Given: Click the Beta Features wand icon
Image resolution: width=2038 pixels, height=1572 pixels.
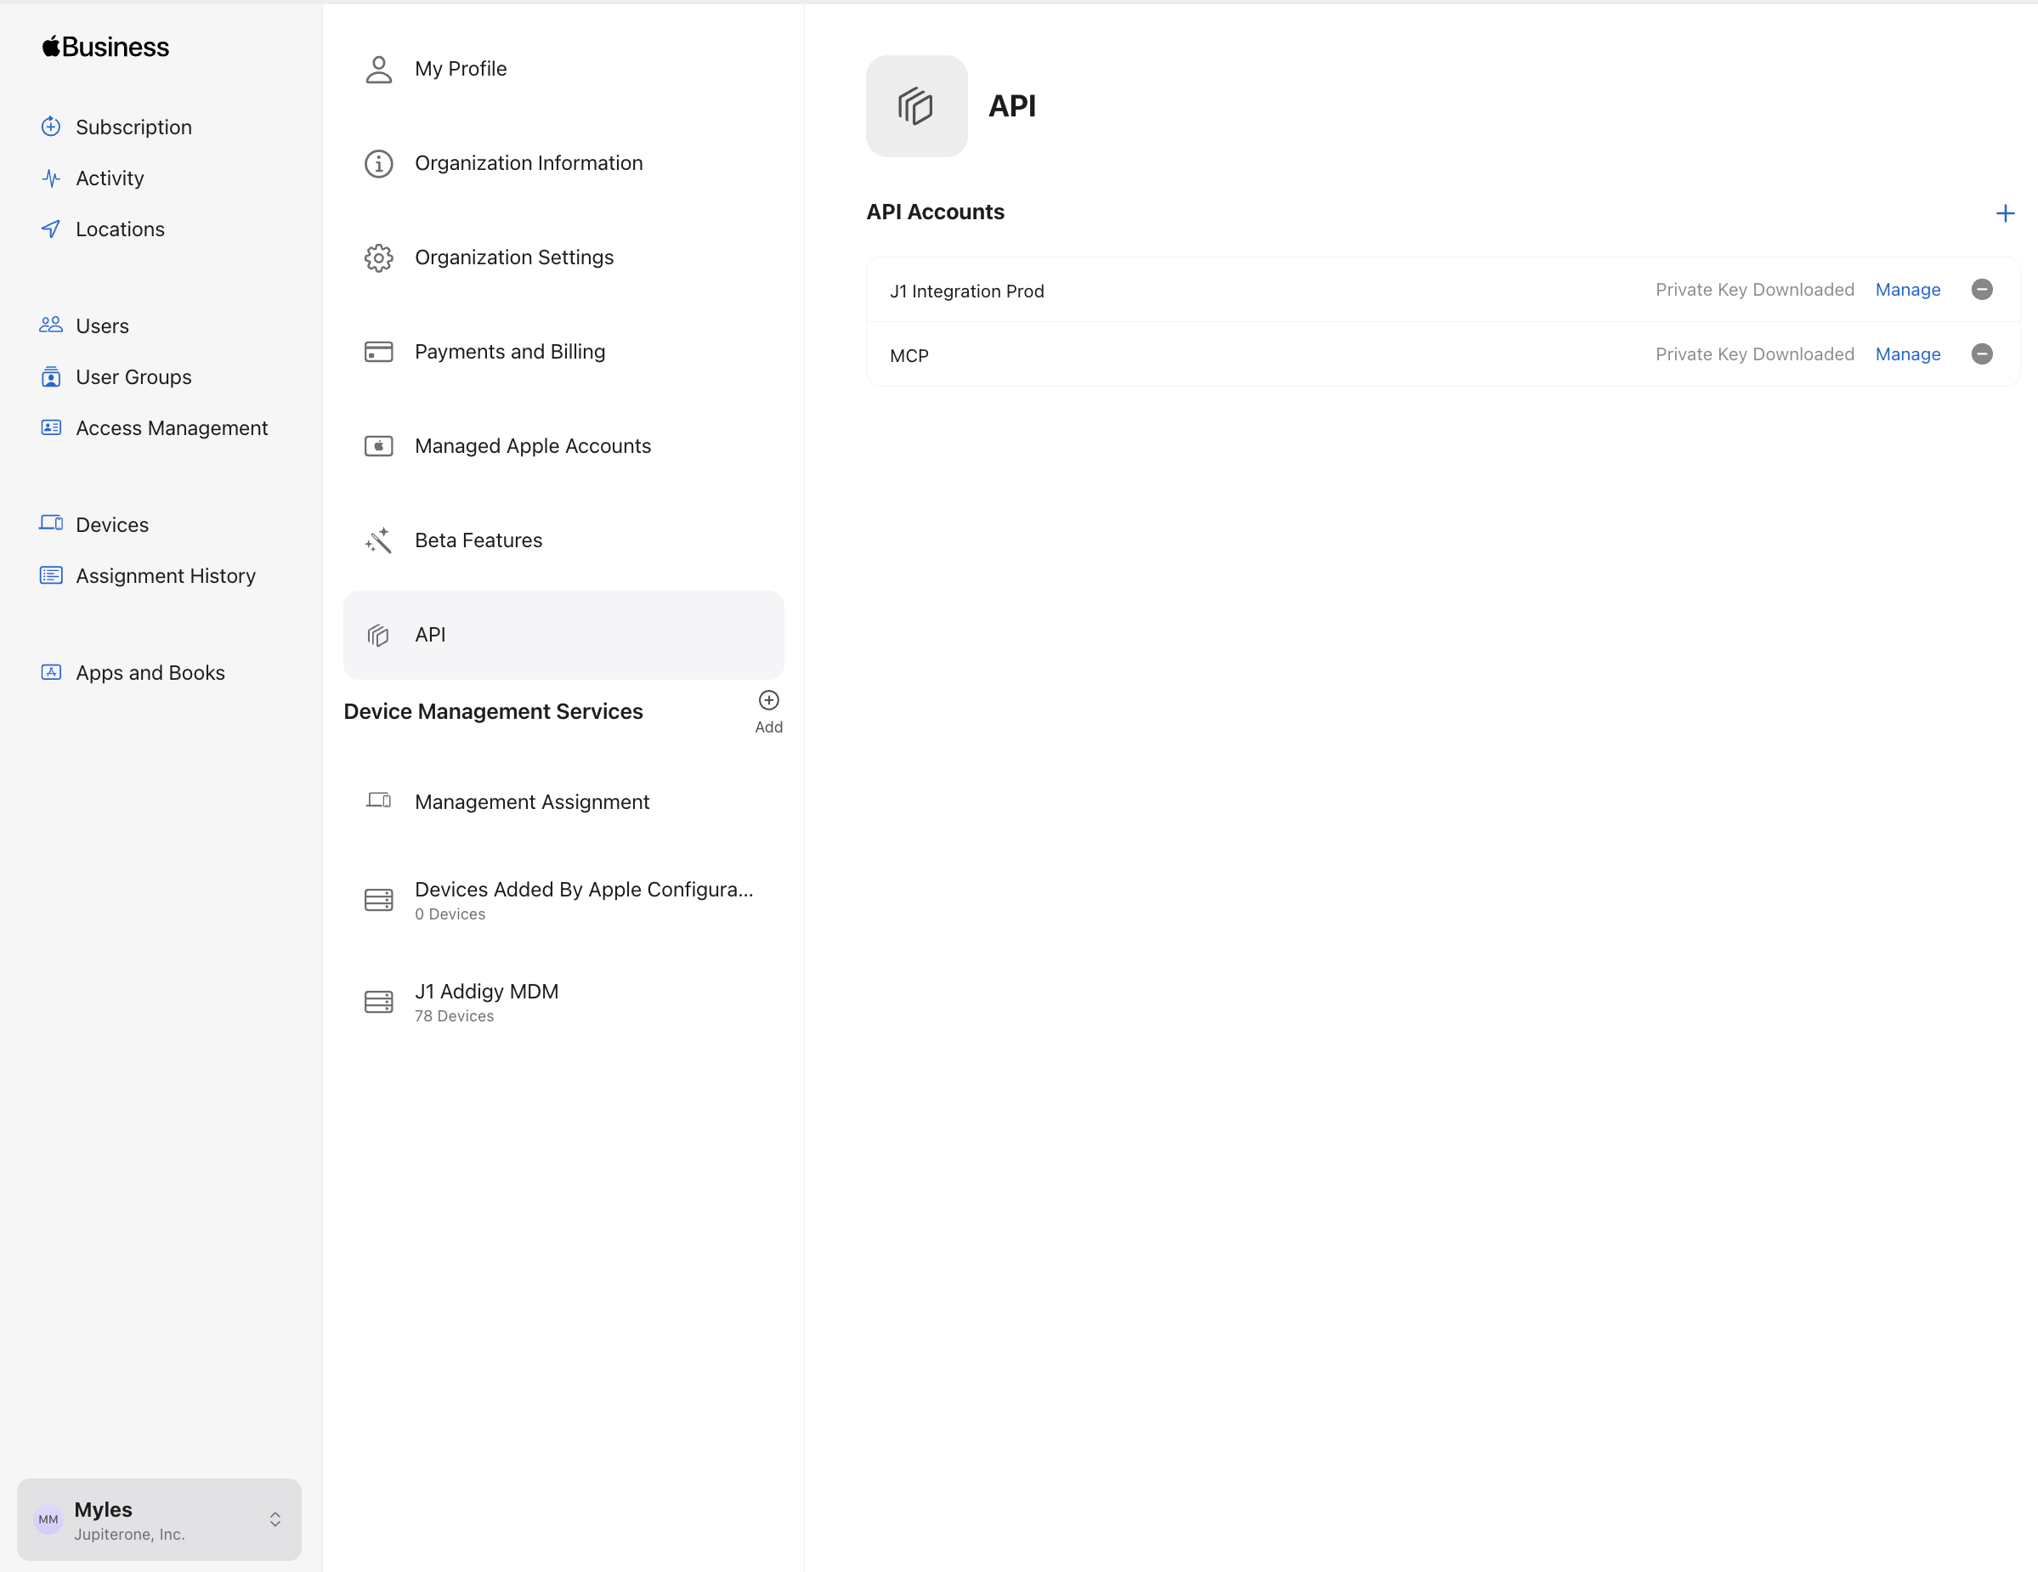Looking at the screenshot, I should pos(378,540).
